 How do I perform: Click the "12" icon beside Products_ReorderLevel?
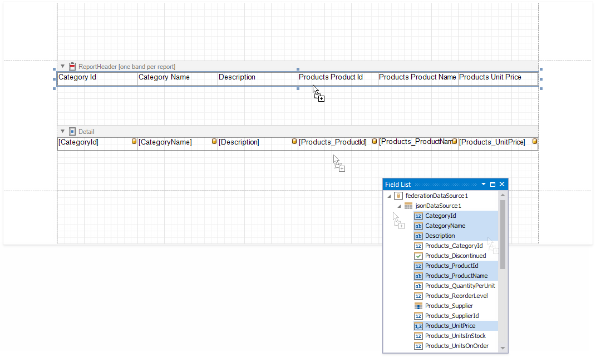tap(418, 296)
